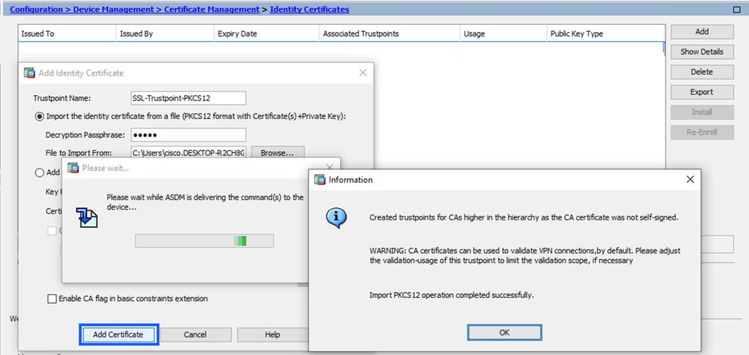The image size is (749, 355).
Task: Click Browse to choose import file
Action: coord(278,153)
